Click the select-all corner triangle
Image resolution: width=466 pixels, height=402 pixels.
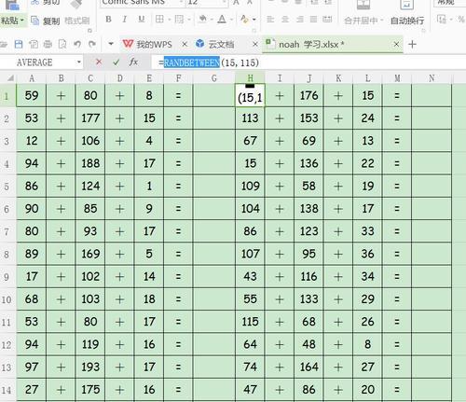pyautogui.click(x=10, y=78)
